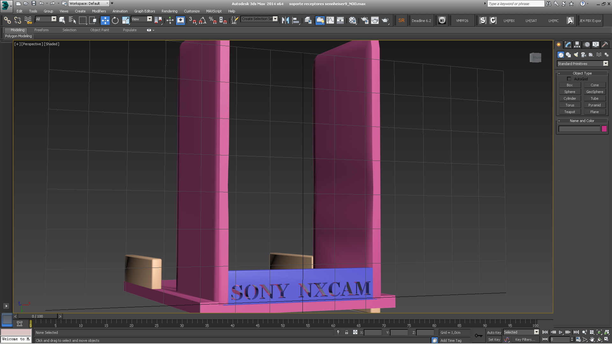Image resolution: width=612 pixels, height=344 pixels.
Task: Open the Hierarchy panel tab
Action: (x=577, y=45)
